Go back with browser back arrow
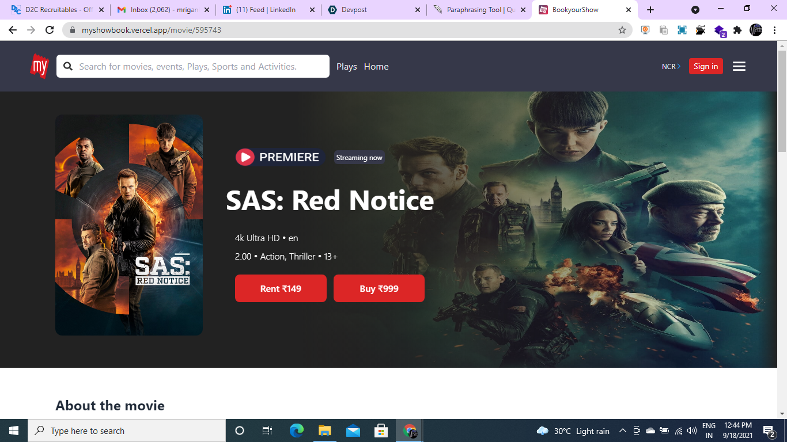 point(13,30)
